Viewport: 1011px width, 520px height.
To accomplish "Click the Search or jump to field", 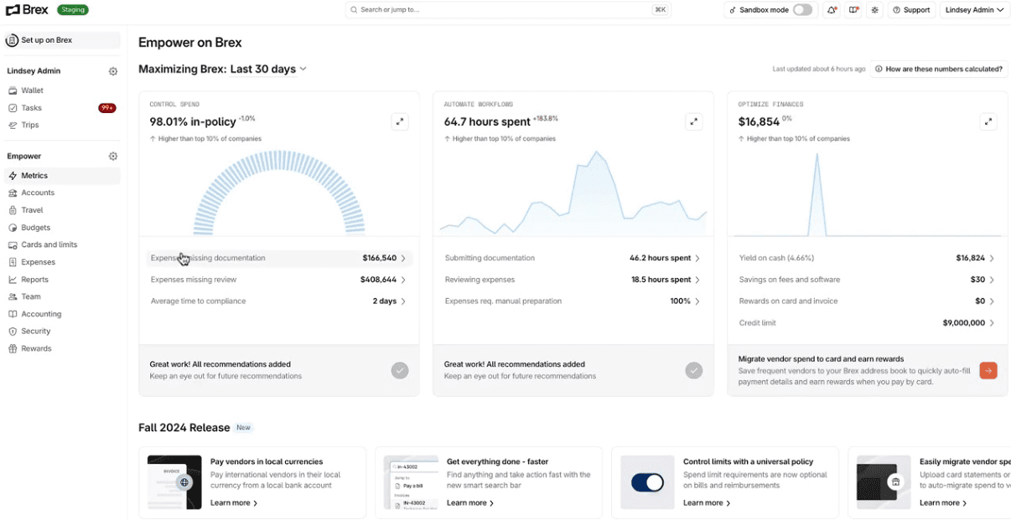I will pos(508,10).
